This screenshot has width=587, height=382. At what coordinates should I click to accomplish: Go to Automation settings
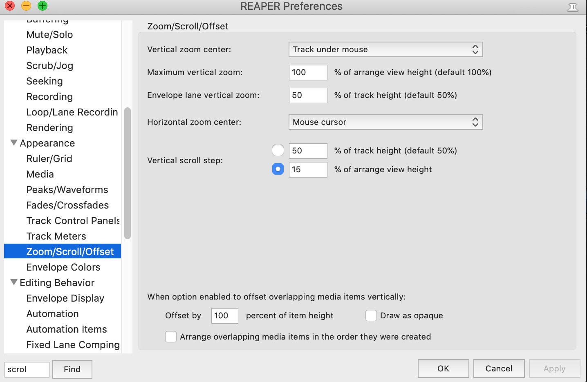pos(52,314)
